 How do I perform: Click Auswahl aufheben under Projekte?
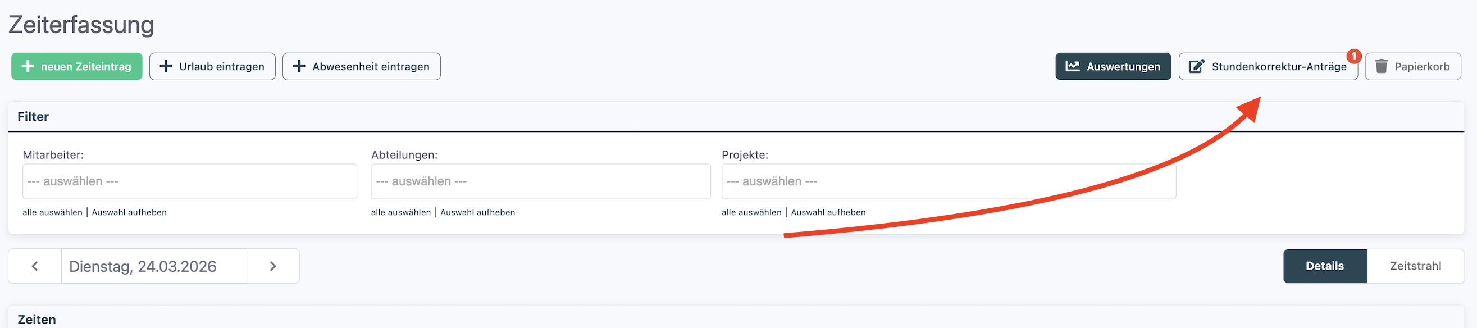[828, 213]
